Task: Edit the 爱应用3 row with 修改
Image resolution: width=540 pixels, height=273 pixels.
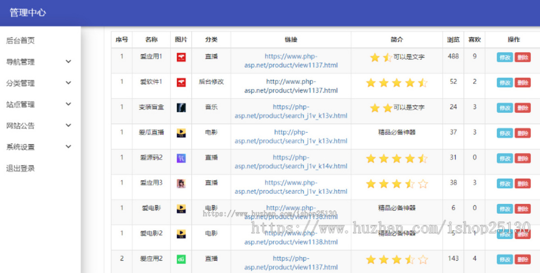Action: coord(505,184)
